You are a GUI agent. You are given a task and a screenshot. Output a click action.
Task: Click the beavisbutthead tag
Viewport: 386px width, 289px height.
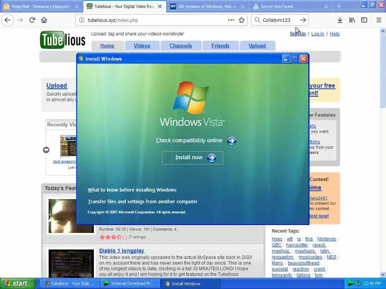pos(303,263)
